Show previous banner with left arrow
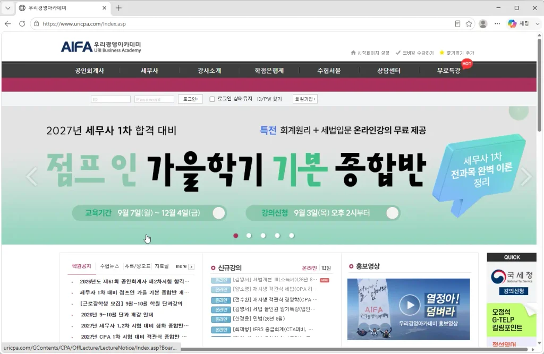 pos(31,177)
